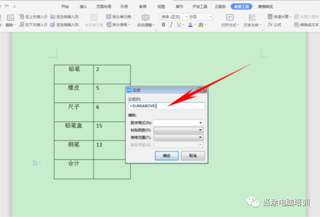Open the alignment options

230,20
